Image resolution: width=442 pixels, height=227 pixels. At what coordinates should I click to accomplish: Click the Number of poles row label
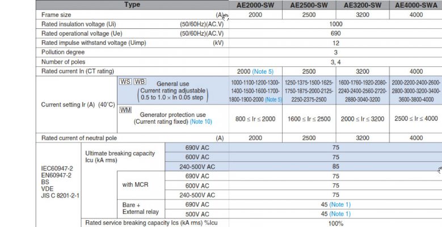[66, 62]
